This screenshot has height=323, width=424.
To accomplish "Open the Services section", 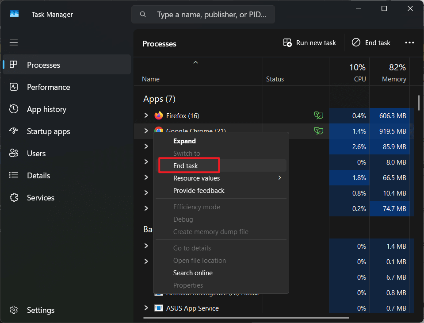I will pos(40,197).
